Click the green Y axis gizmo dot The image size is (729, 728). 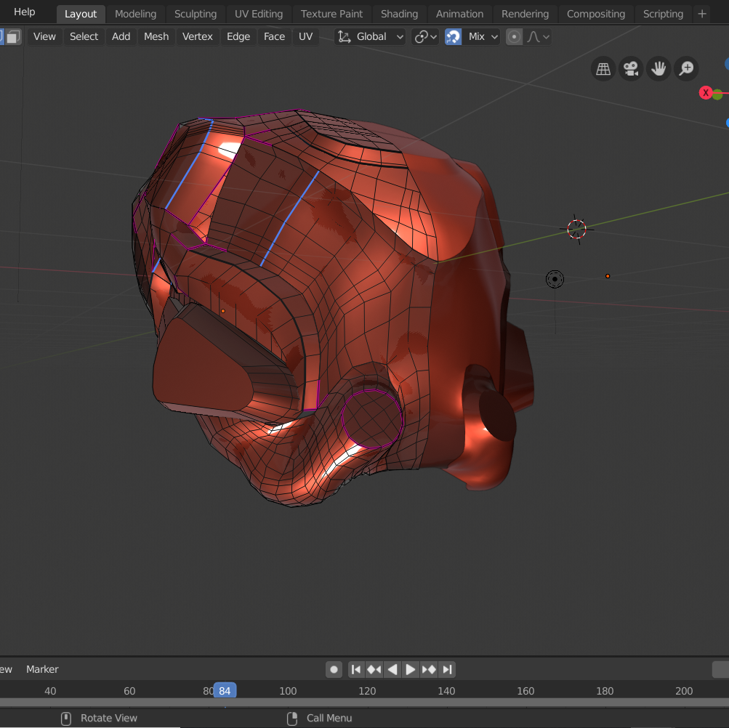pos(718,95)
